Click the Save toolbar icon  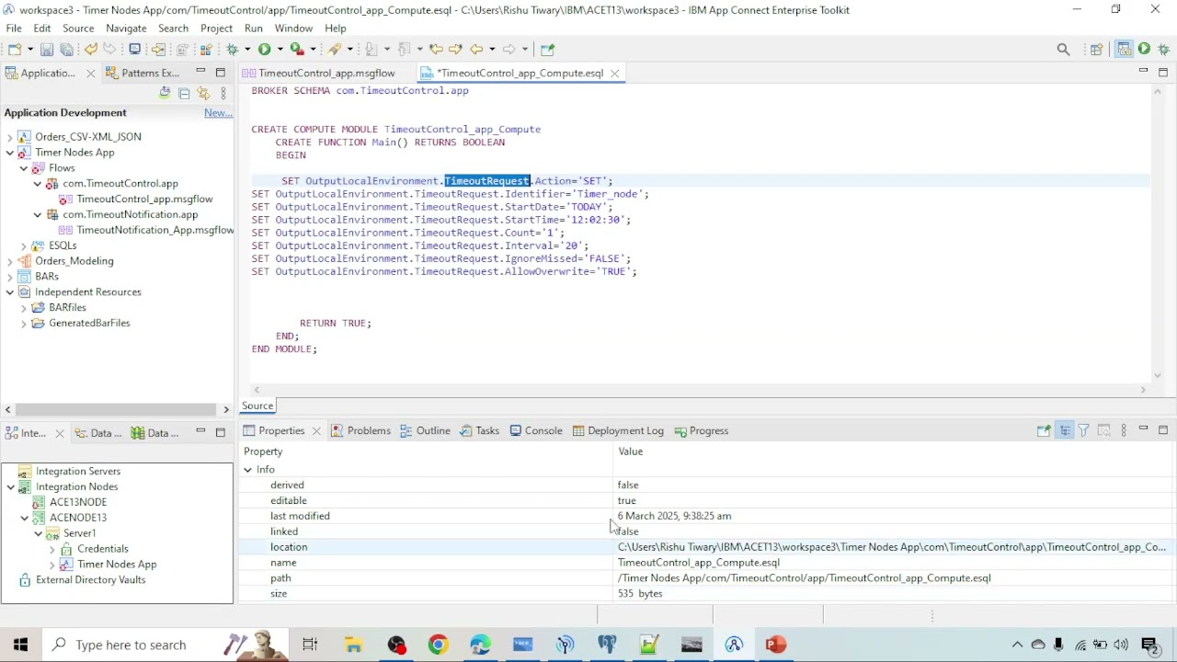click(46, 49)
